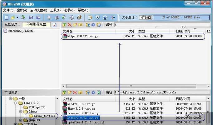Open the 工具(T) menu
The width and height of the screenshot is (213, 125).
pyautogui.click(x=55, y=10)
